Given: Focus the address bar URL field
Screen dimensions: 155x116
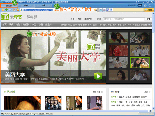Looking at the screenshot, I should 57,10.
